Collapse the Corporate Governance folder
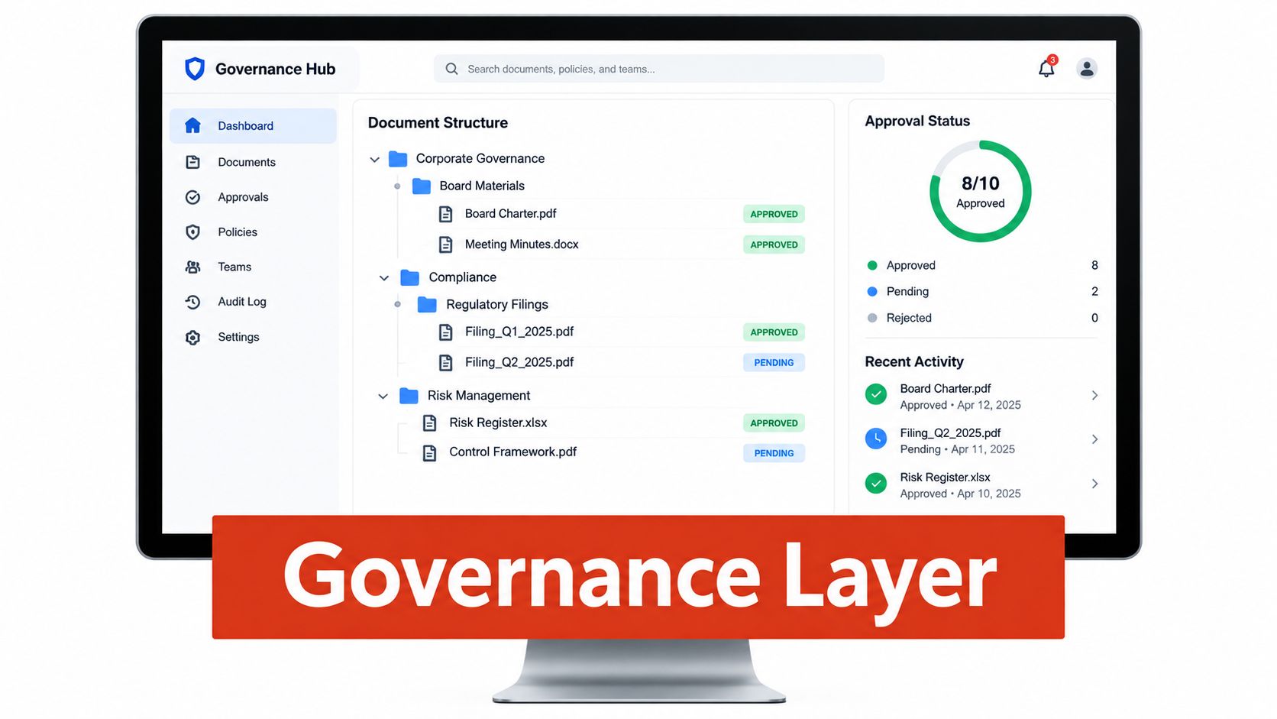Image resolution: width=1277 pixels, height=719 pixels. click(x=374, y=160)
